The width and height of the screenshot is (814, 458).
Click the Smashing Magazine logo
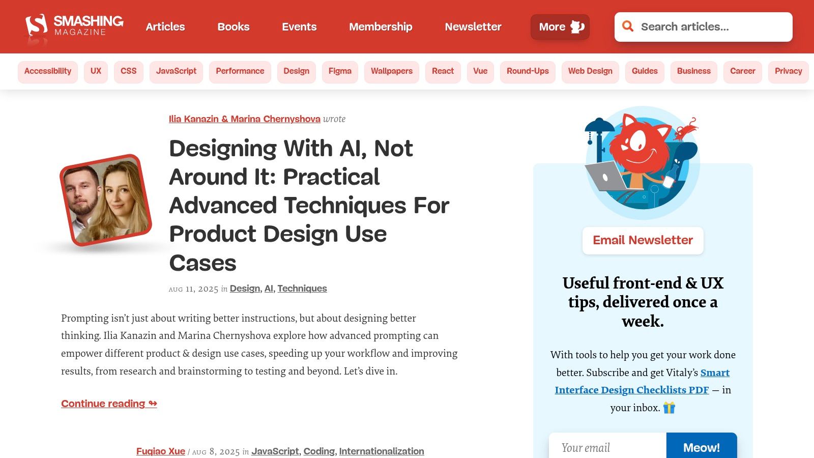point(74,26)
